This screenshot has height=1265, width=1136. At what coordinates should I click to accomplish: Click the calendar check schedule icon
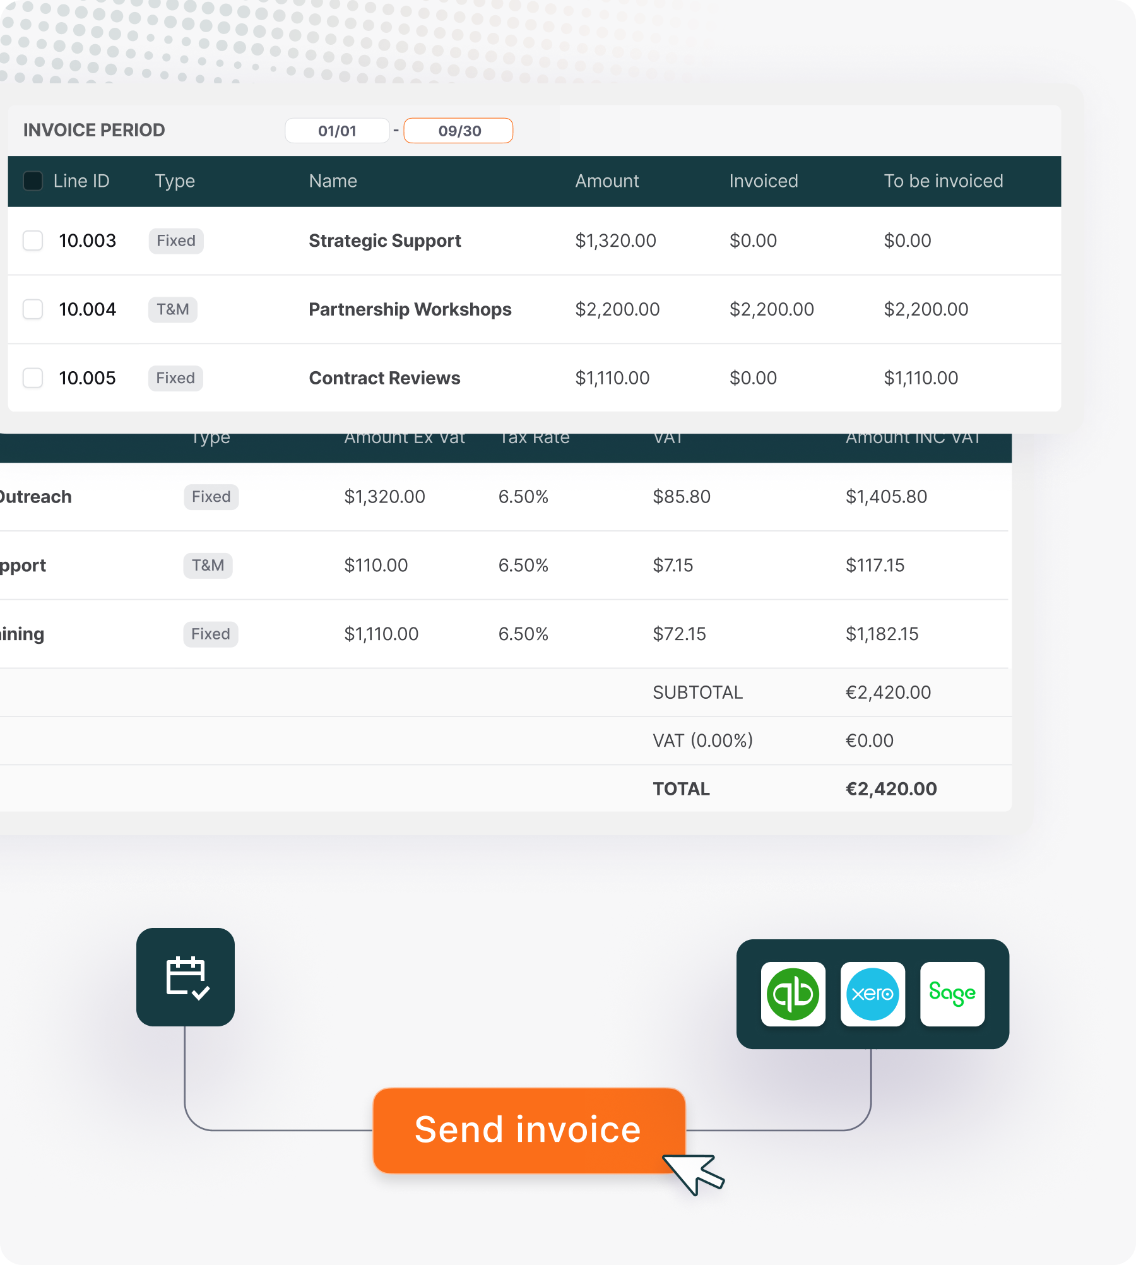pos(186,977)
